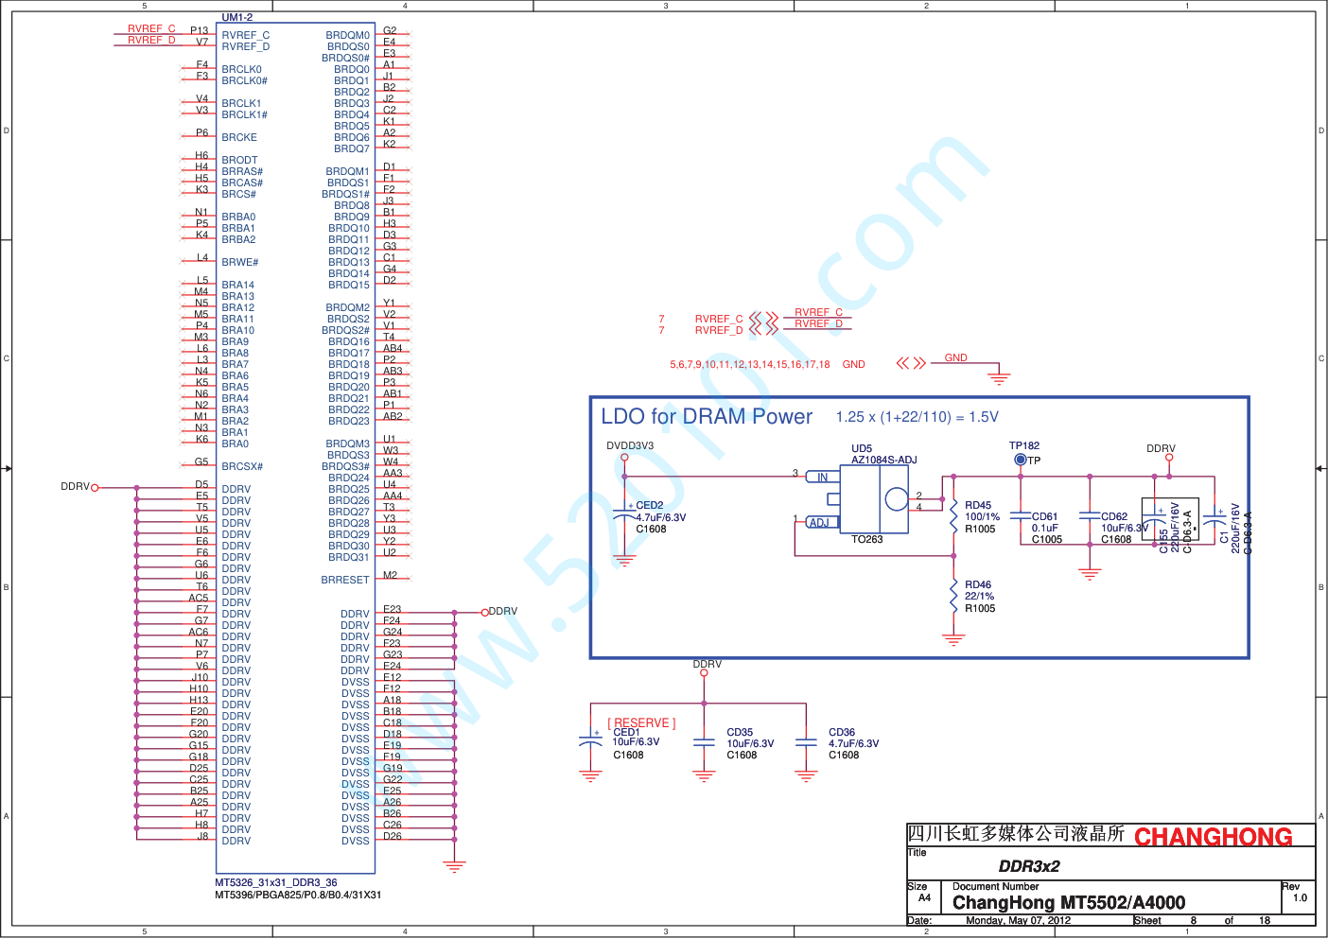Image resolution: width=1328 pixels, height=939 pixels.
Task: Click the paper size value "A4"
Action: pyautogui.click(x=925, y=898)
